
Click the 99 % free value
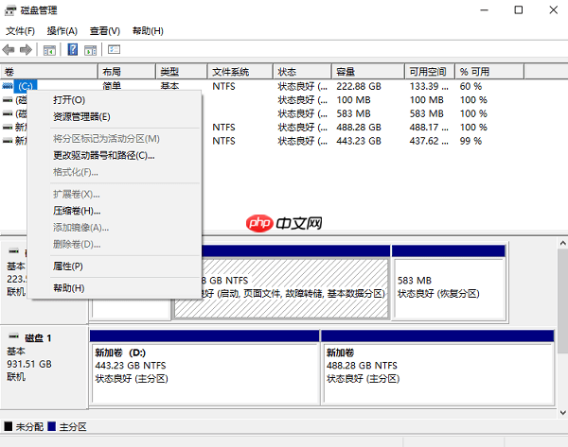coord(470,141)
